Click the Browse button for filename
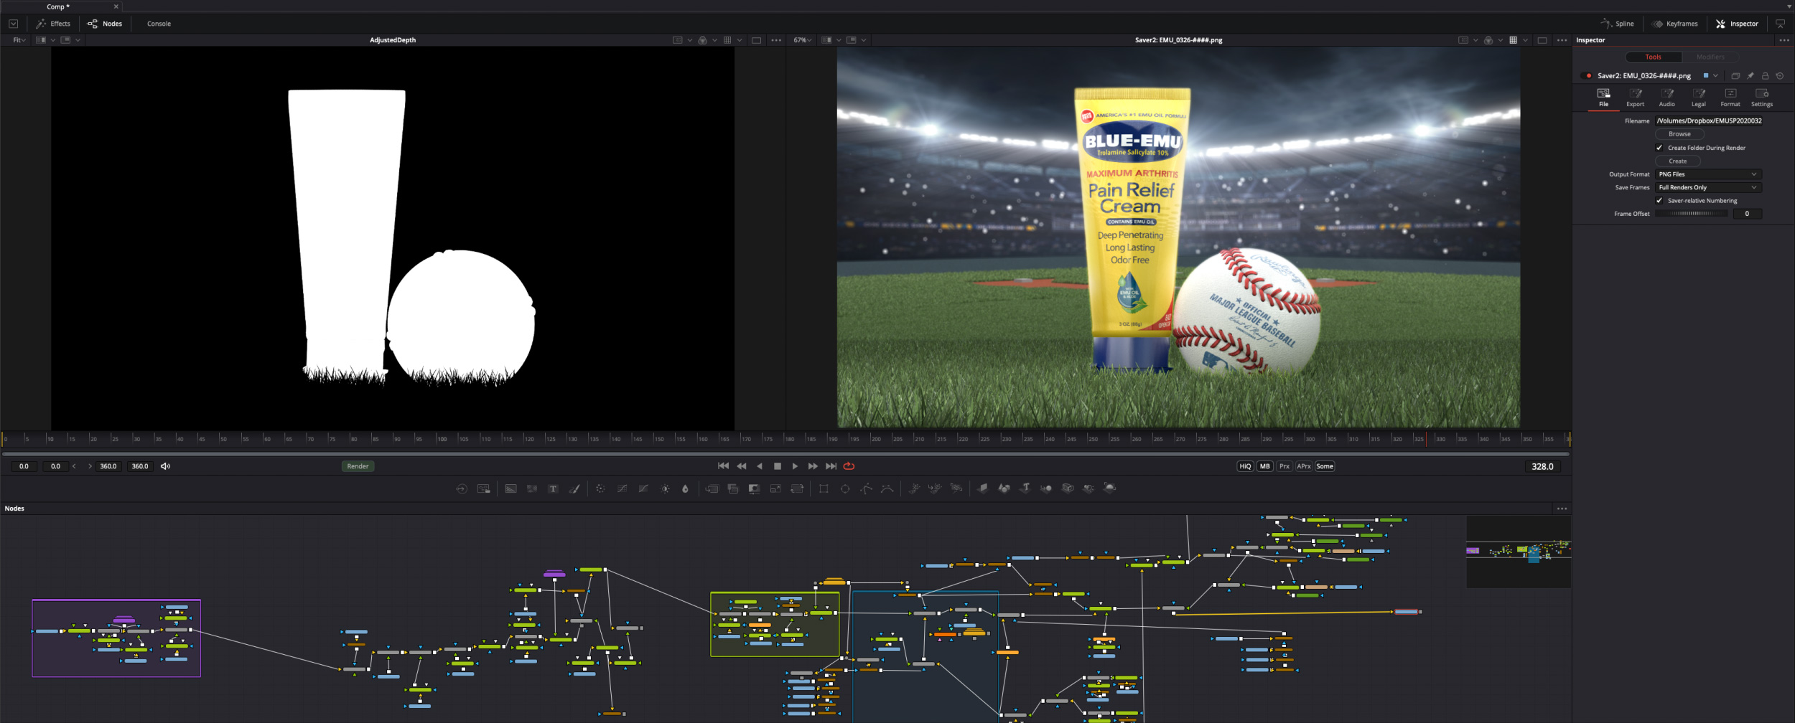This screenshot has width=1795, height=723. [1679, 134]
